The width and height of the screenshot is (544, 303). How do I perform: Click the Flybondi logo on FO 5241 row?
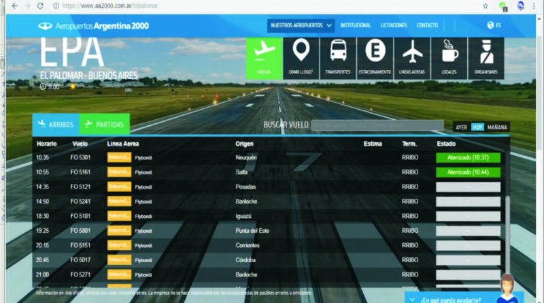pyautogui.click(x=119, y=201)
